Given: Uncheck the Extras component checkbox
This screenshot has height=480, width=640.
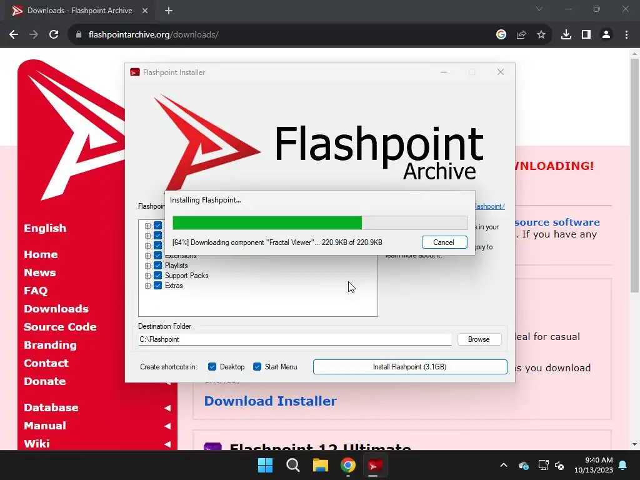Looking at the screenshot, I should coord(158,286).
